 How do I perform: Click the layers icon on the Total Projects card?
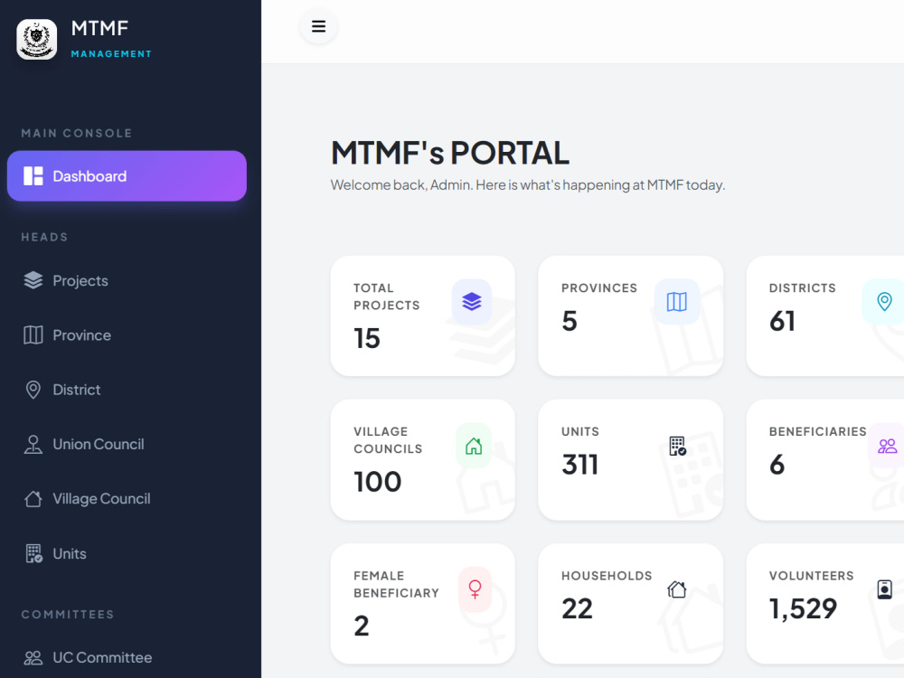472,302
